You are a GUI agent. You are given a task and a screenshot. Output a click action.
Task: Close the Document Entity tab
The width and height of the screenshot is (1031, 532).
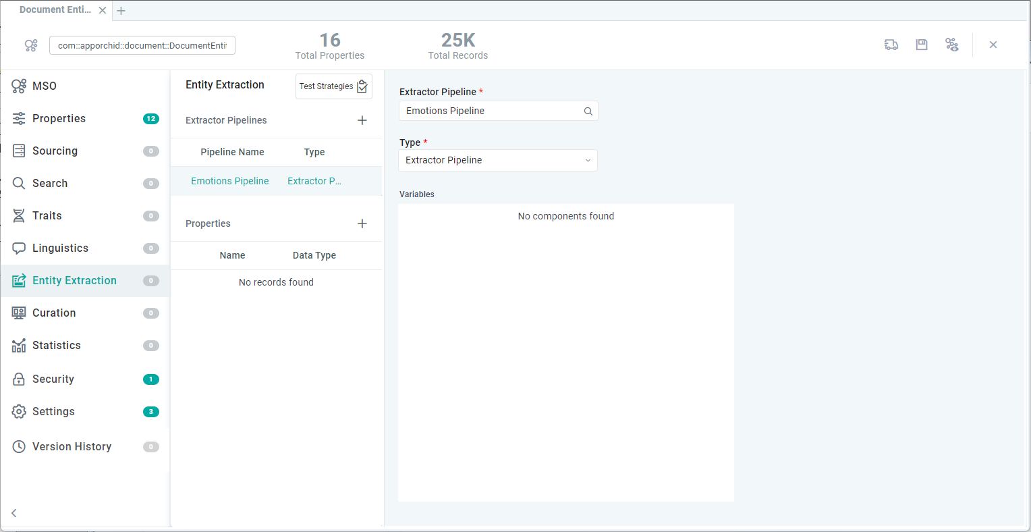pyautogui.click(x=103, y=11)
